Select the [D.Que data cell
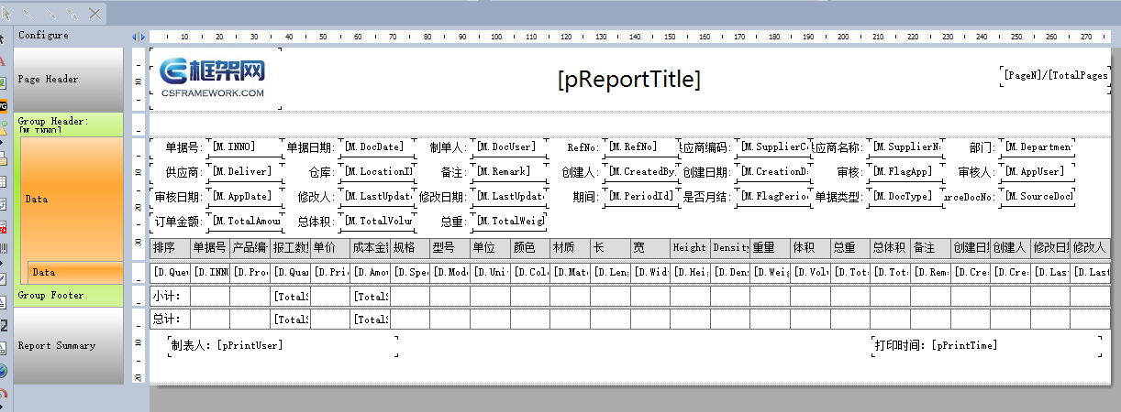This screenshot has height=412, width=1121. (x=170, y=272)
